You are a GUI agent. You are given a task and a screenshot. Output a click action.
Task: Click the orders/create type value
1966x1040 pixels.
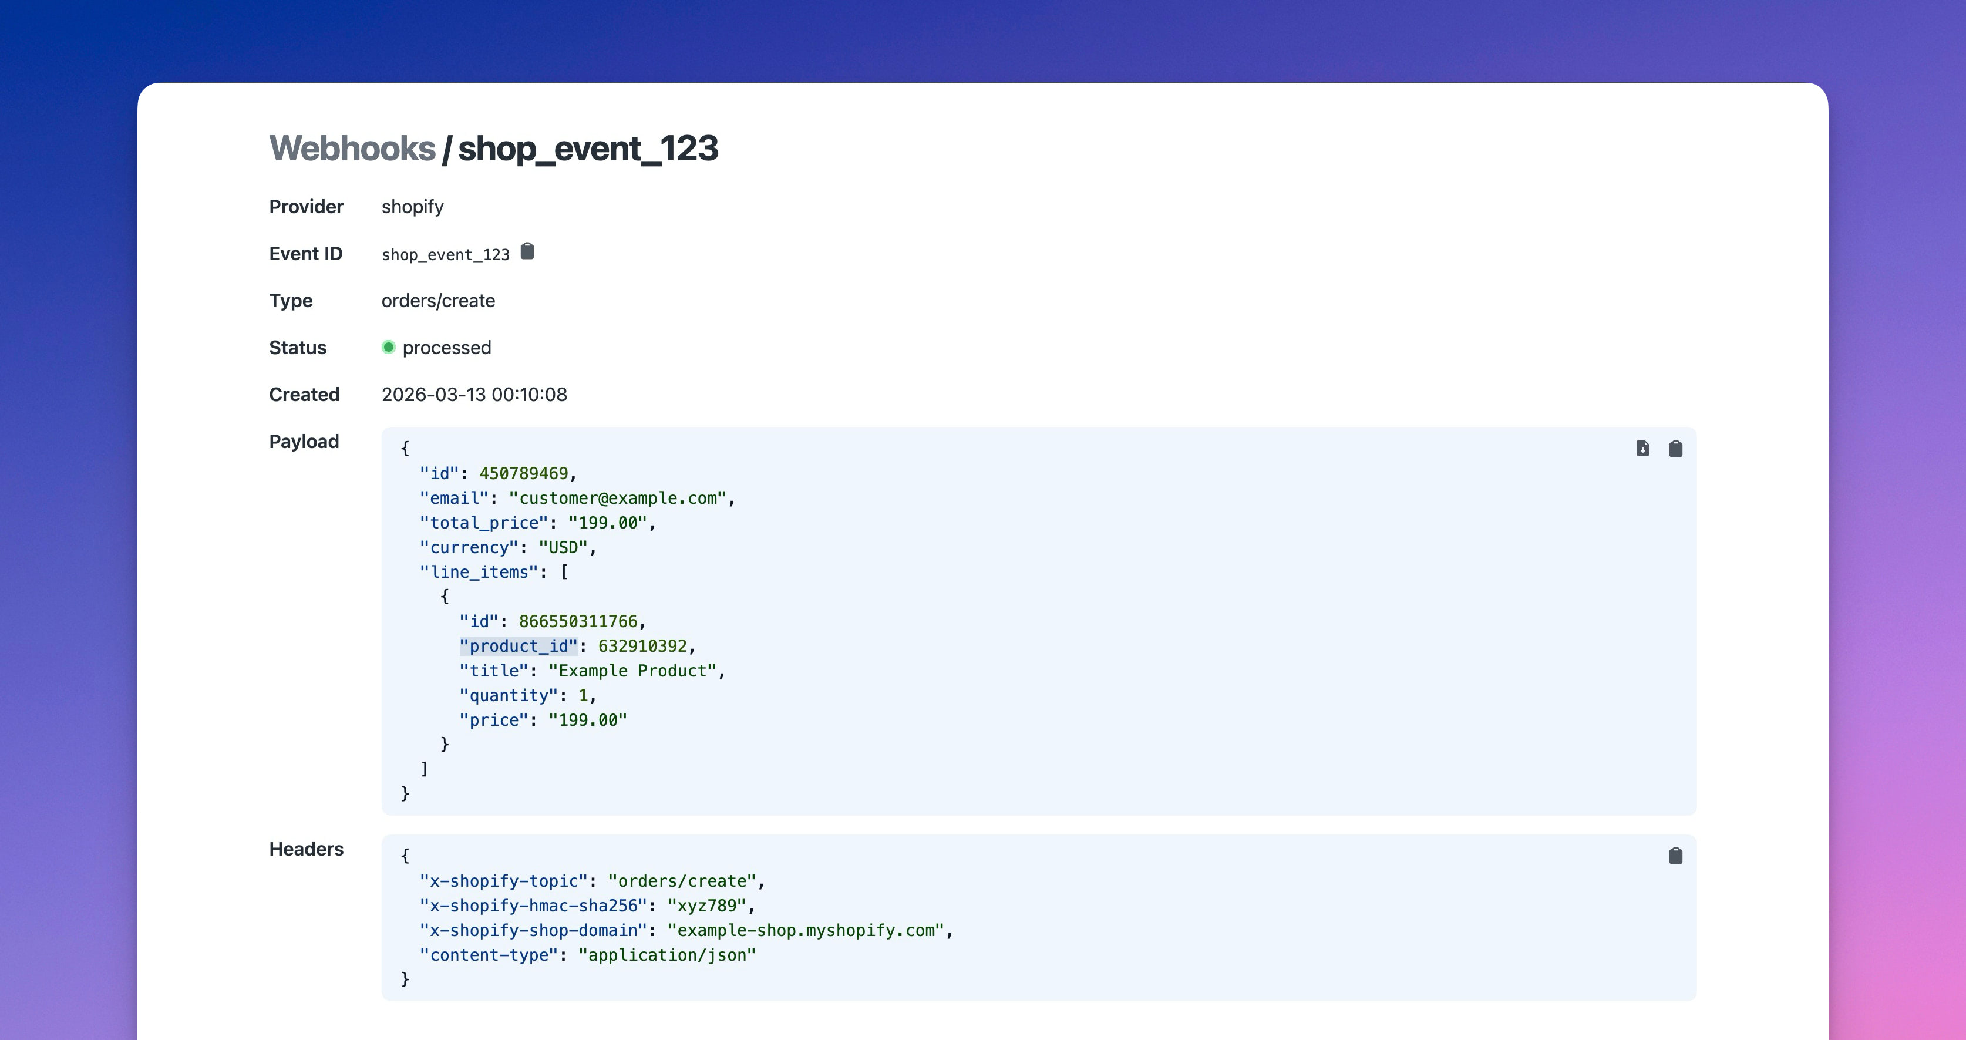tap(439, 300)
